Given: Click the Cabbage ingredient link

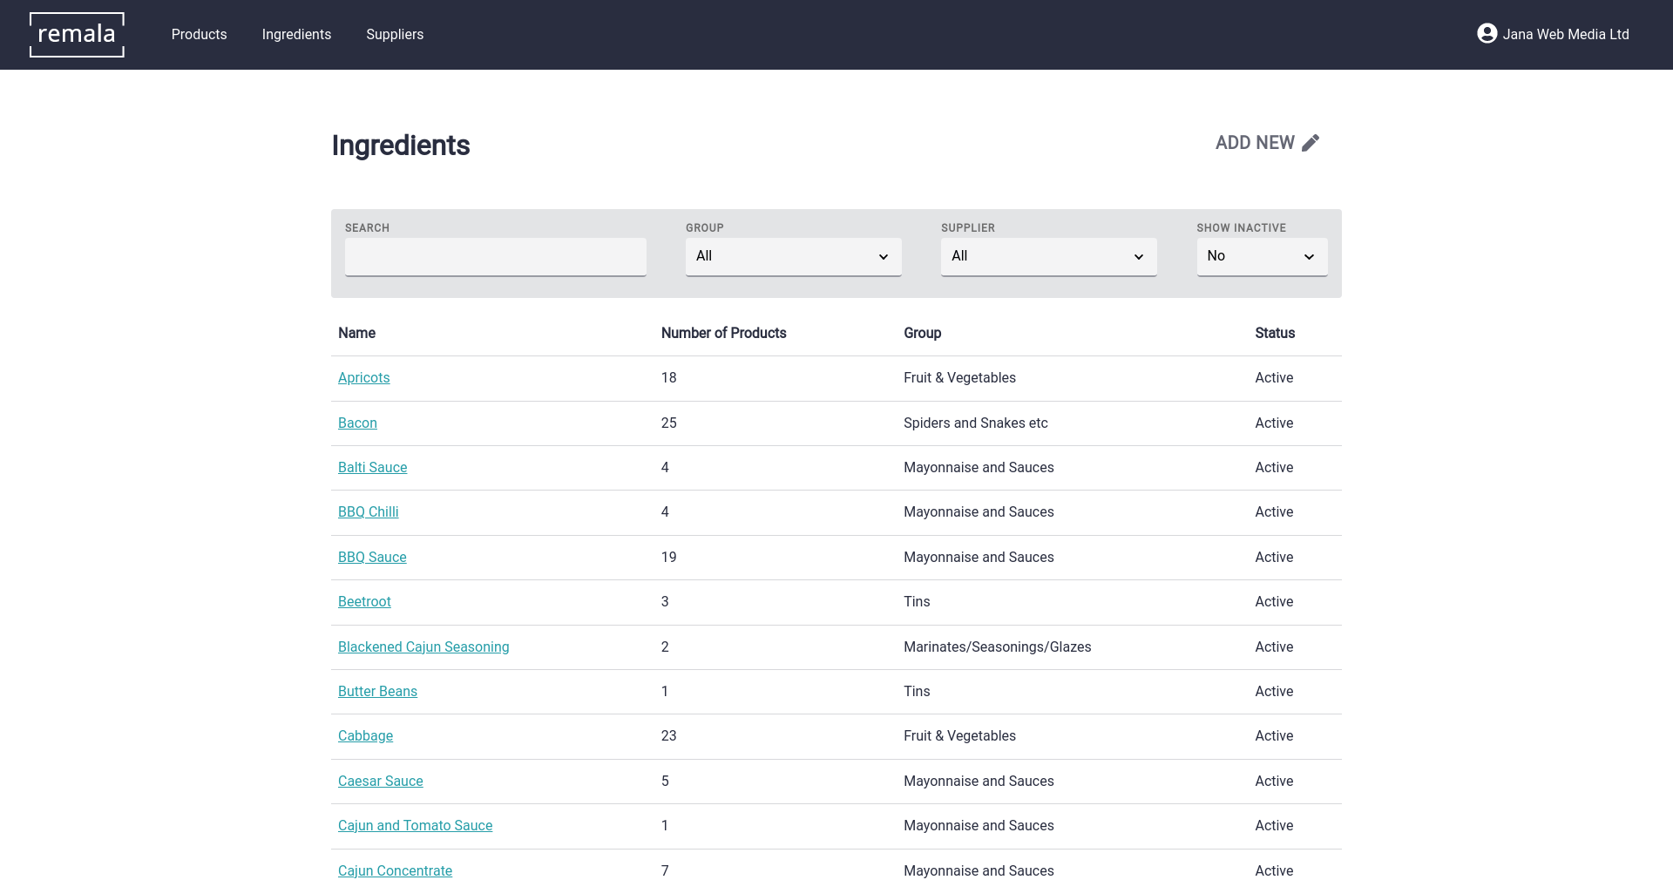Looking at the screenshot, I should tap(365, 736).
